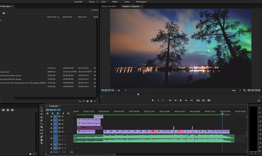
Task: Select the Slip tool
Action: pos(41,130)
